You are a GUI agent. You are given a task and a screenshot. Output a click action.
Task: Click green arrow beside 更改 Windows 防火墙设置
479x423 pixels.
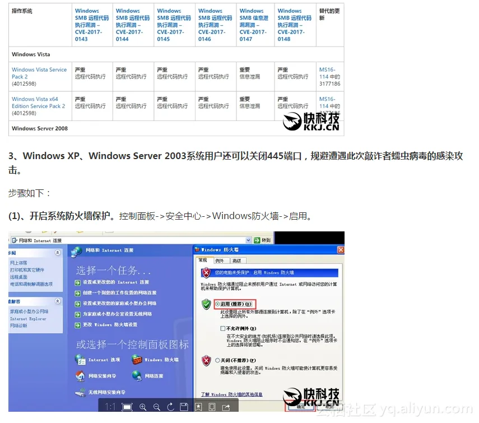pos(78,325)
